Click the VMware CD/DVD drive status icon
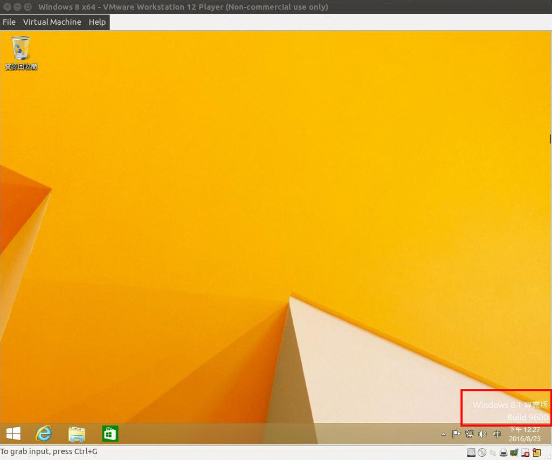Screen dimensions: 552x460 pyautogui.click(x=482, y=452)
